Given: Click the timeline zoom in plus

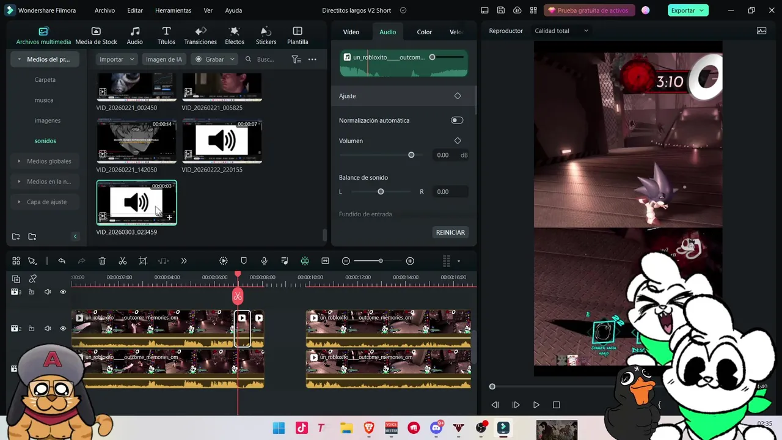Looking at the screenshot, I should tap(410, 261).
